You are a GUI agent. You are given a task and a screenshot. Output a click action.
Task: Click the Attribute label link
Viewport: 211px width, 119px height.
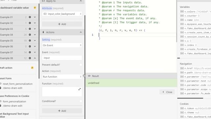point(47,8)
